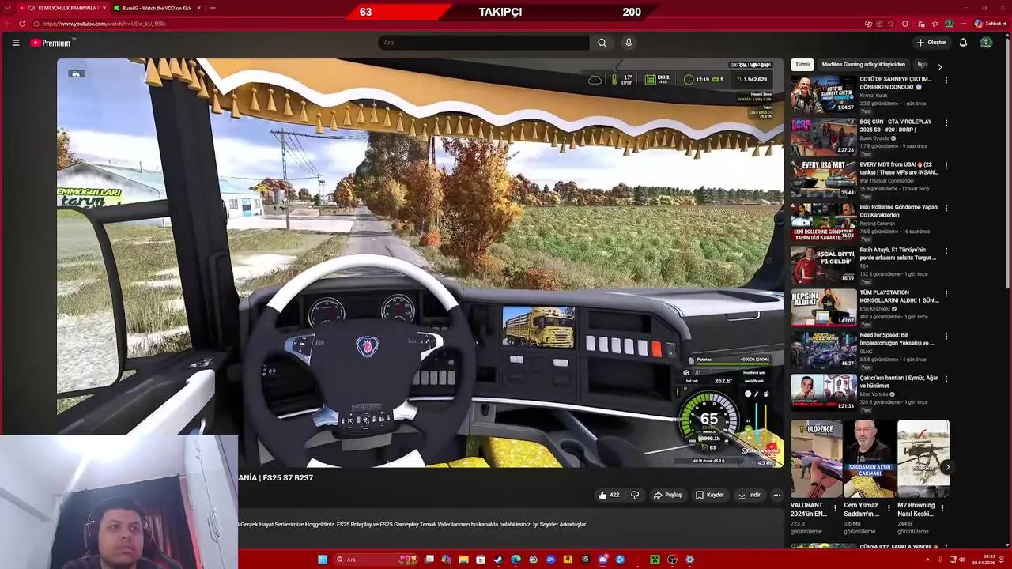This screenshot has width=1012, height=569.
Task: Click the YouTube search magnifier button
Action: (x=602, y=43)
